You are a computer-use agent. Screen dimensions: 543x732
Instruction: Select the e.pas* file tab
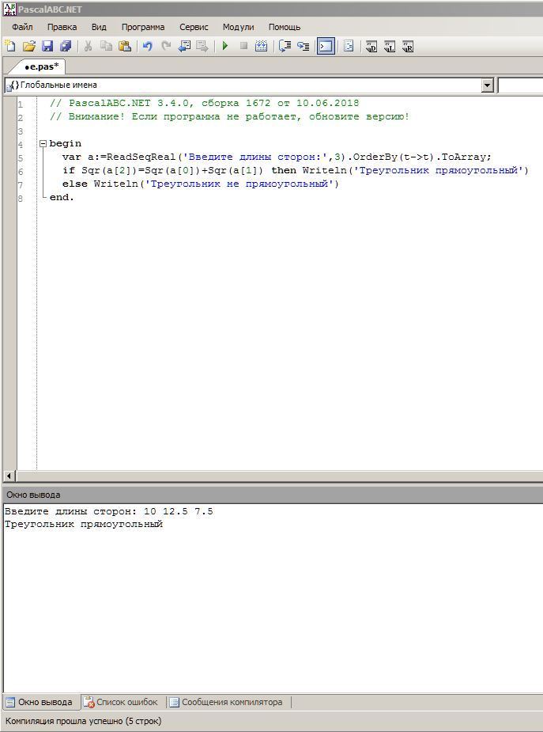point(41,66)
